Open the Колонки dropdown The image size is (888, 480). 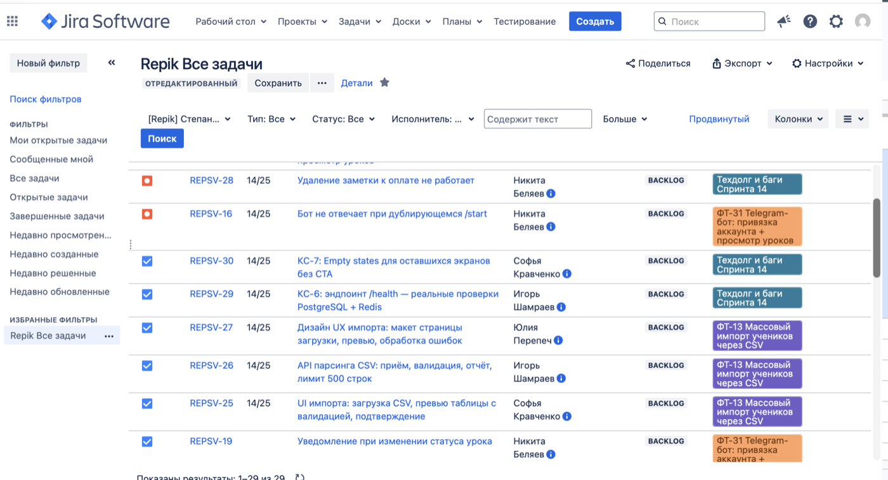[x=798, y=119]
